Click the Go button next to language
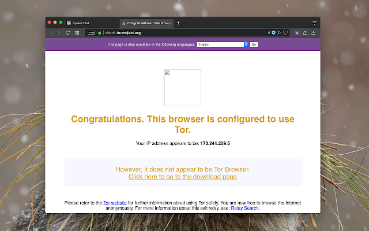Screen dimensions: 369x231 254,44
